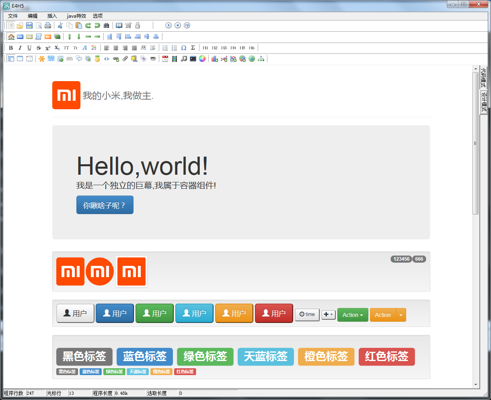Toggle underline formatting
Viewport: 491px width, 400px height.
point(29,48)
